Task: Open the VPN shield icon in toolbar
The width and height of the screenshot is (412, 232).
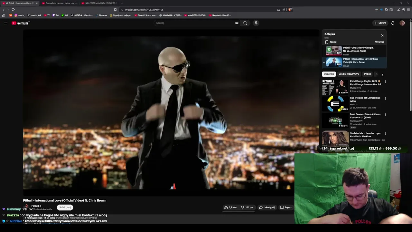Action: pyautogui.click(x=404, y=10)
